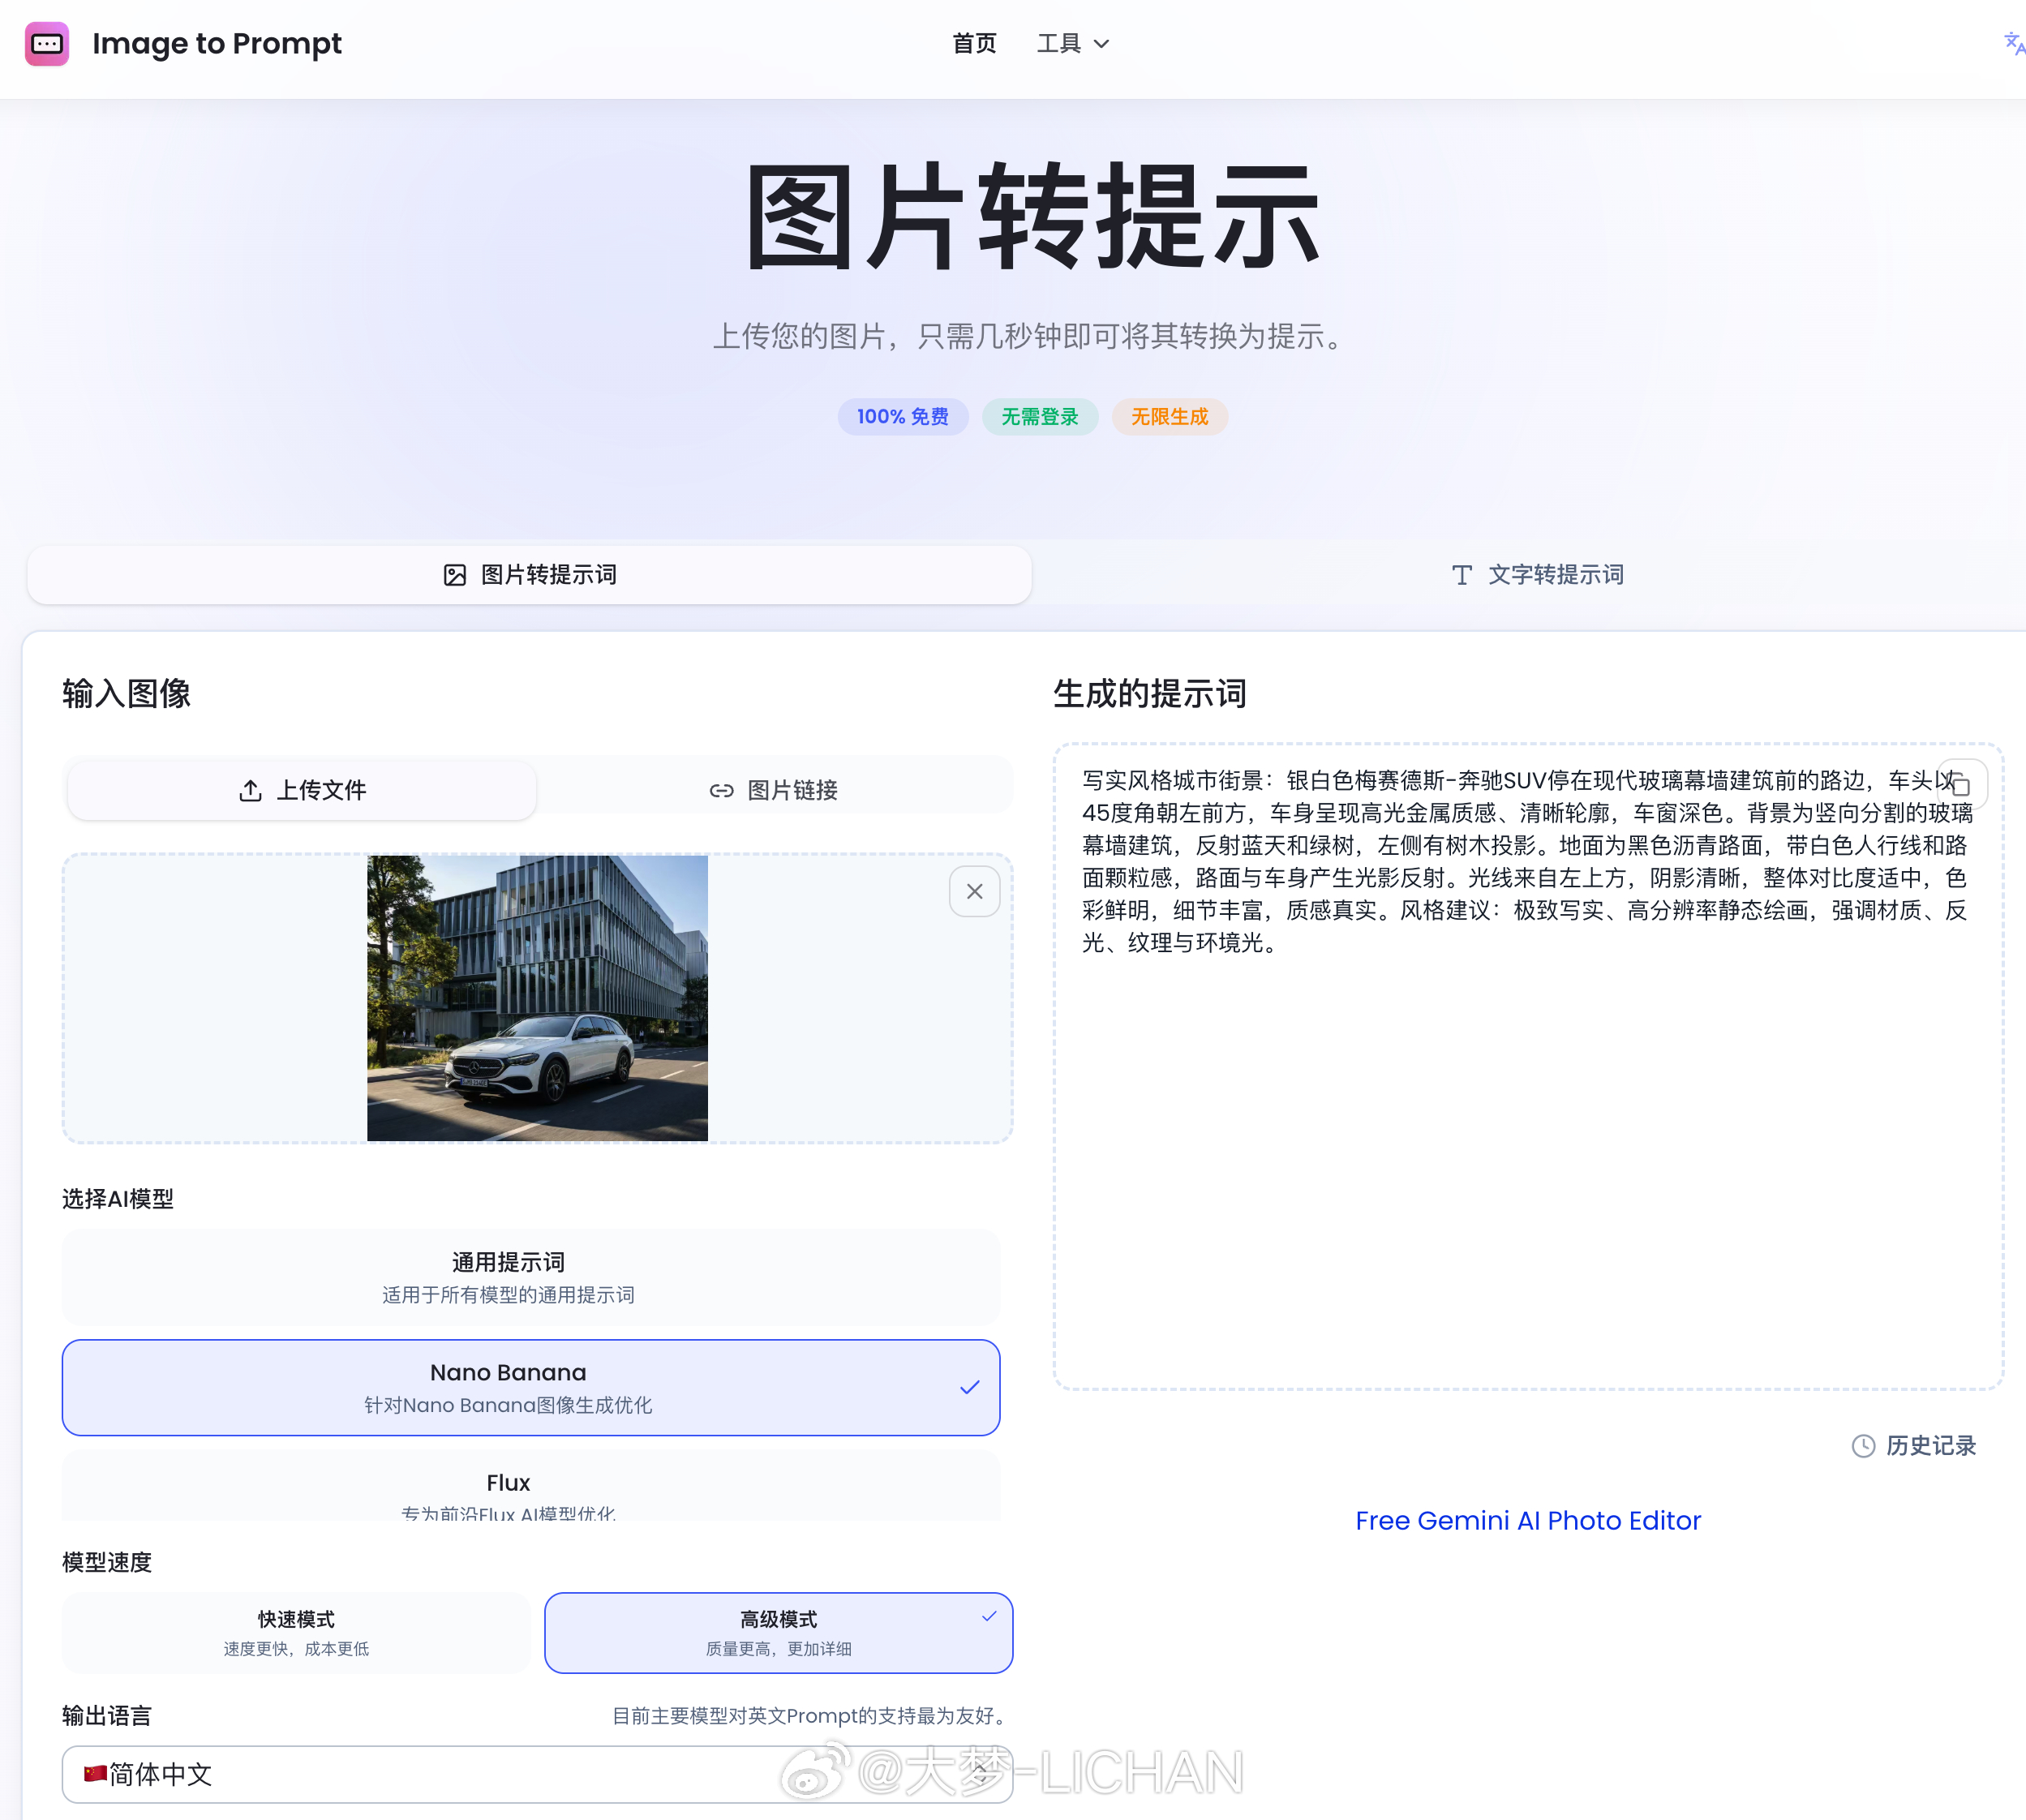
Task: Open Free Gemini AI Photo Editor link
Action: [x=1527, y=1520]
